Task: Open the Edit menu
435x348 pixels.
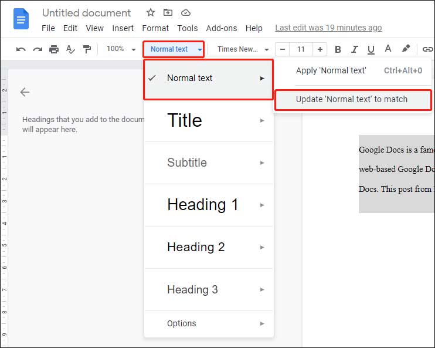Action: tap(70, 28)
